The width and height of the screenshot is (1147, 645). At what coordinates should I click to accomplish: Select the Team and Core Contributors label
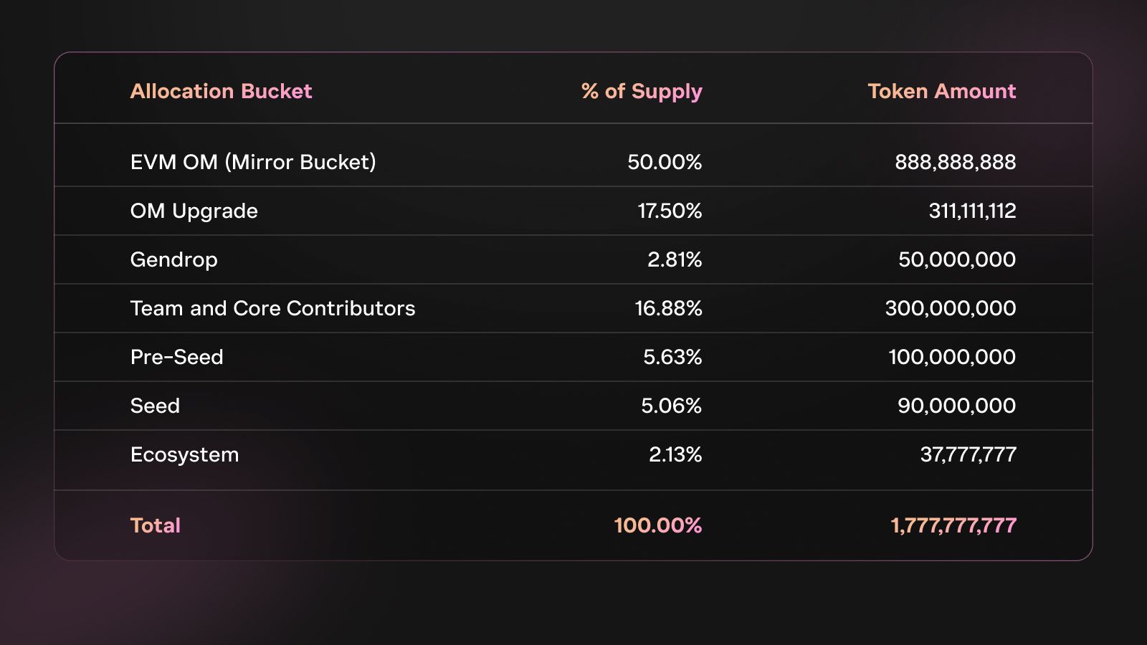point(272,308)
